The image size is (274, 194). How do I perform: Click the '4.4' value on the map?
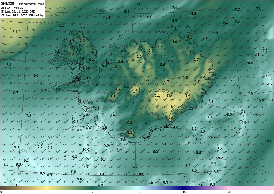point(92,70)
